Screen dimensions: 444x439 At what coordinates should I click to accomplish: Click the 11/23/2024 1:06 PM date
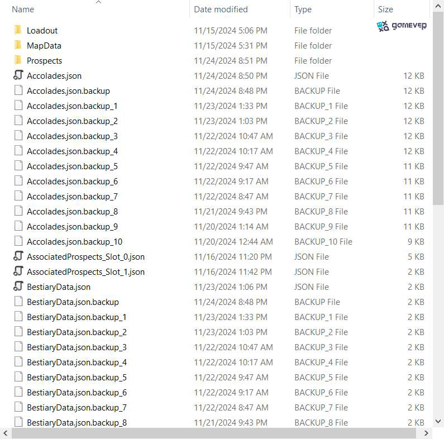(231, 287)
